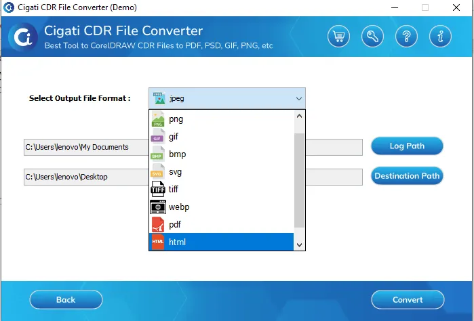Image resolution: width=474 pixels, height=321 pixels.
Task: Click the Destination Path button
Action: tap(407, 176)
